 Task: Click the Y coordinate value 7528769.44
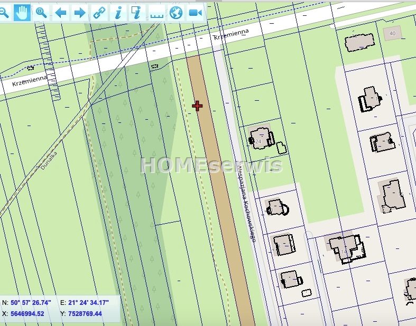coord(85,313)
